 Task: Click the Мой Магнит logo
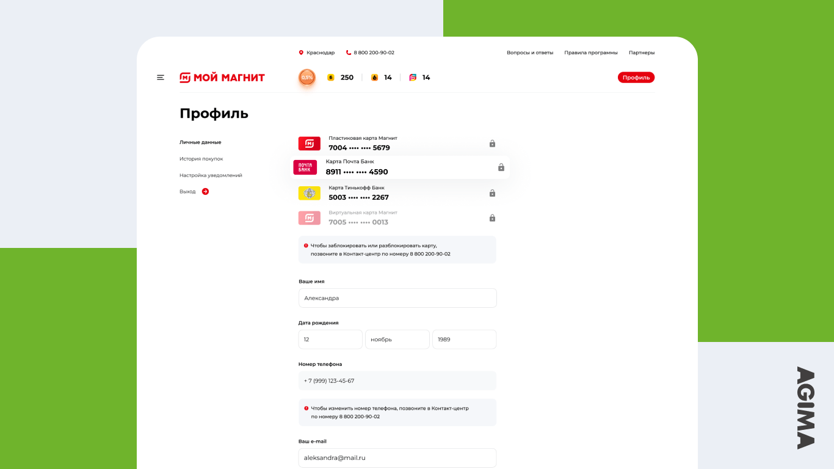point(222,78)
